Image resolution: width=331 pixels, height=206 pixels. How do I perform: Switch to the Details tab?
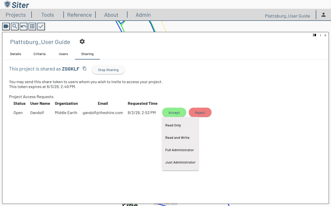click(x=16, y=54)
